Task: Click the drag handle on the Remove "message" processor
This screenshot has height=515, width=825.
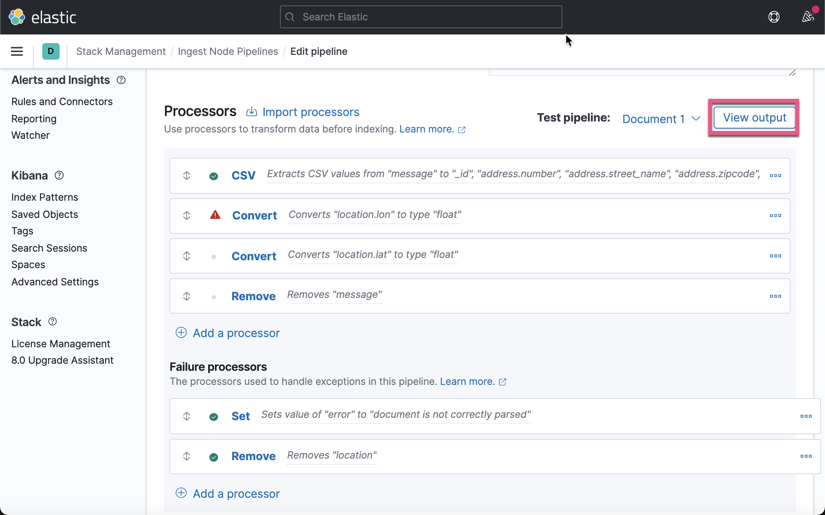Action: (x=187, y=296)
